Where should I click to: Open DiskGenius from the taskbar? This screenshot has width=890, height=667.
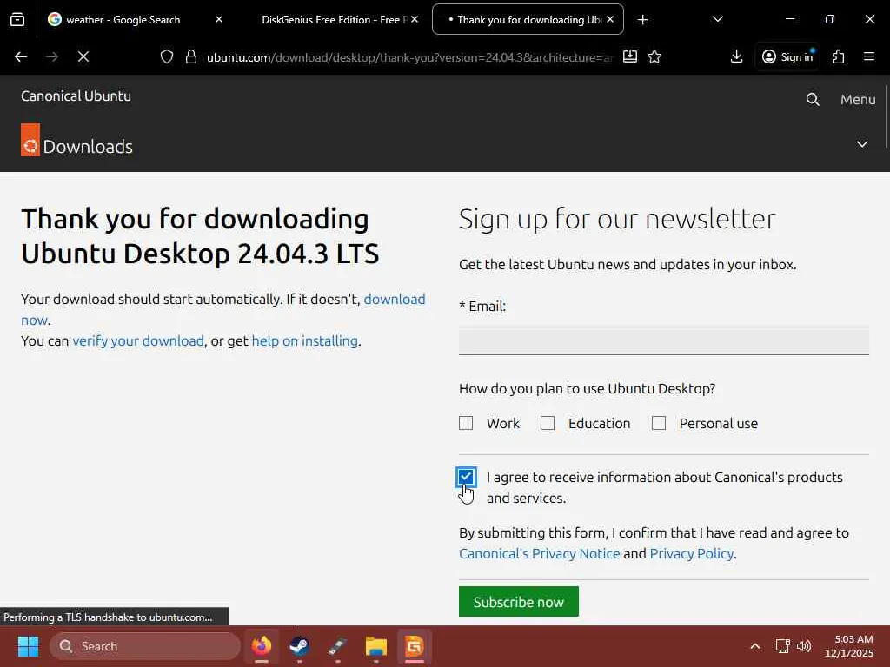coord(415,646)
